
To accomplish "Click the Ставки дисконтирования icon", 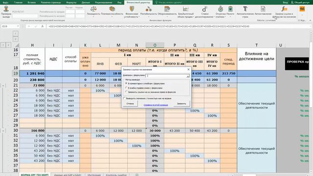I will pos(204,9).
